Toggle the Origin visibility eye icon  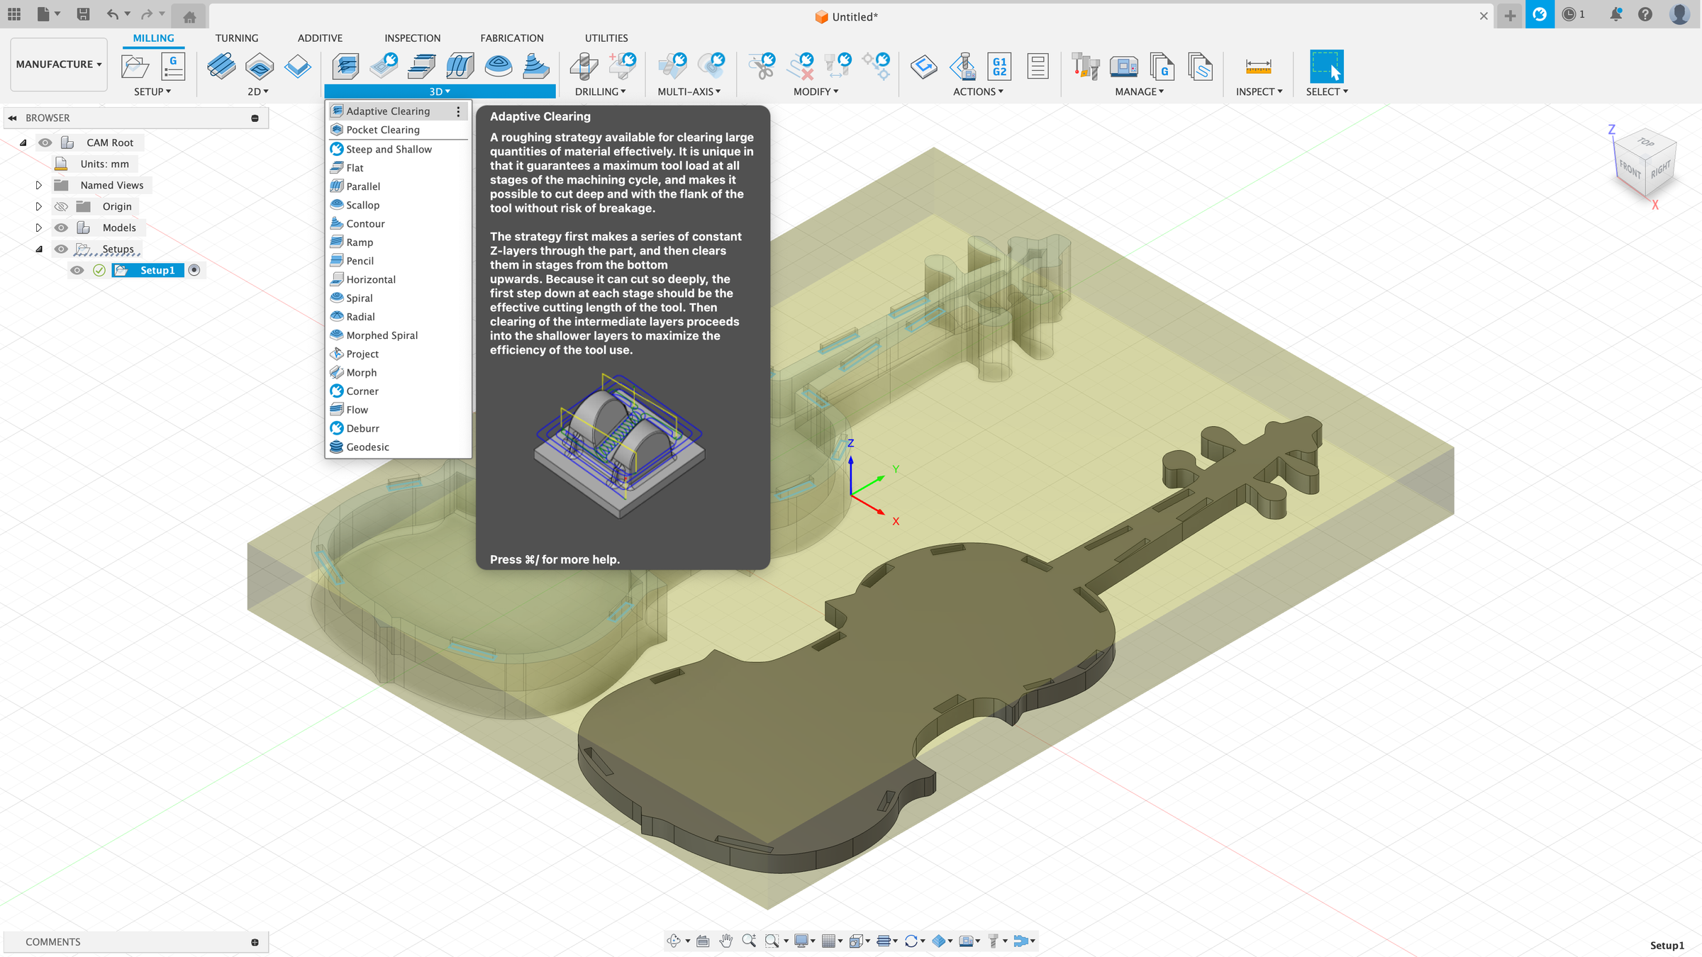pos(62,206)
